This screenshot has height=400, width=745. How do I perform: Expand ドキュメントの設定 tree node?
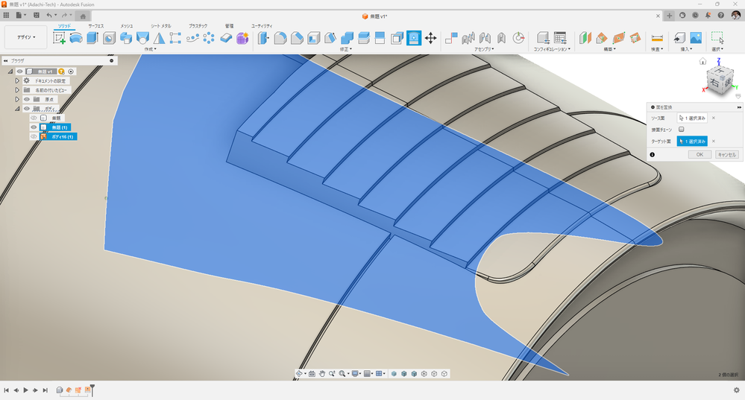tap(17, 81)
